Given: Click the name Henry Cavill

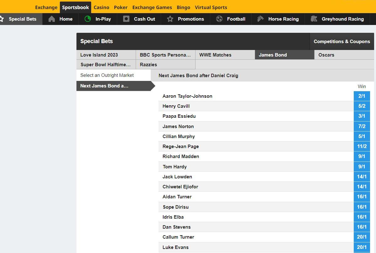Looking at the screenshot, I should click(176, 106).
